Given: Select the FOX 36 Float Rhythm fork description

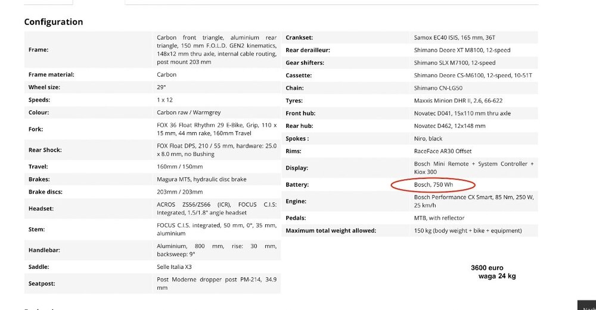Looking at the screenshot, I should coord(216,129).
